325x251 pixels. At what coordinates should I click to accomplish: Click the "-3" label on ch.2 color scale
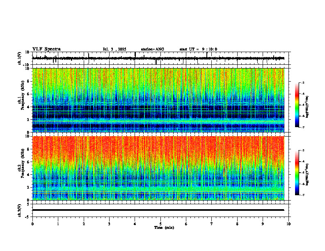click(x=302, y=151)
